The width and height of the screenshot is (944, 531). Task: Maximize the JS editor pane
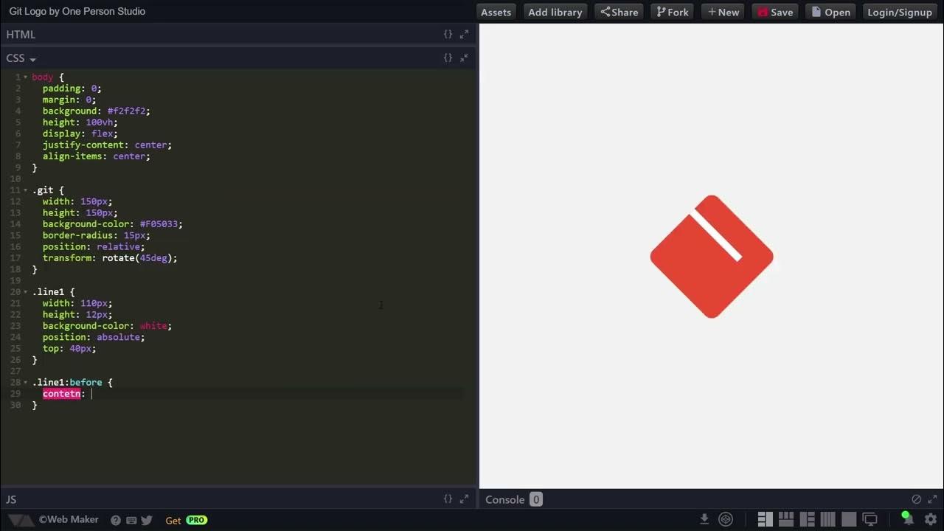pos(464,499)
